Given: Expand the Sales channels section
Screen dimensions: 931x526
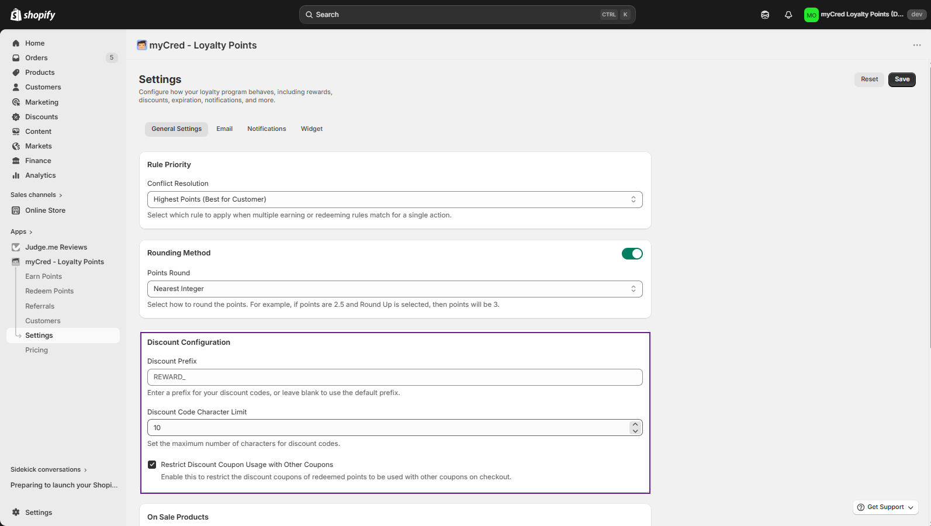Looking at the screenshot, I should click(x=36, y=195).
